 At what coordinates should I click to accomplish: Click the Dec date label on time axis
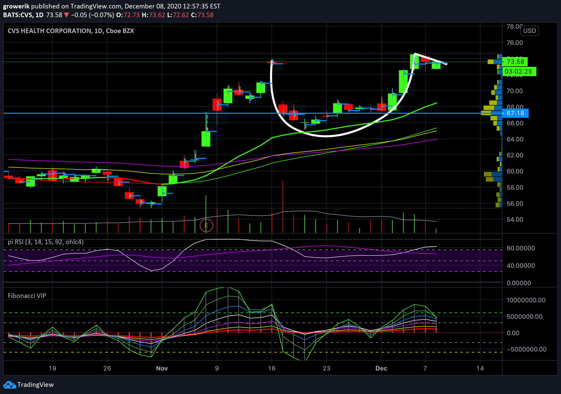tap(381, 368)
